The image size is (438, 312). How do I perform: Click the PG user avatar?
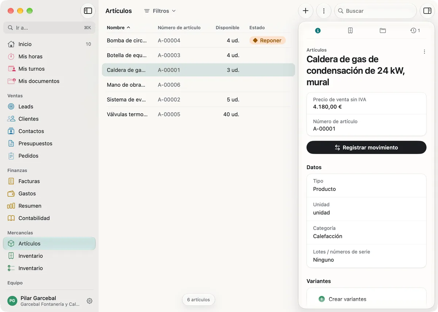(x=12, y=301)
